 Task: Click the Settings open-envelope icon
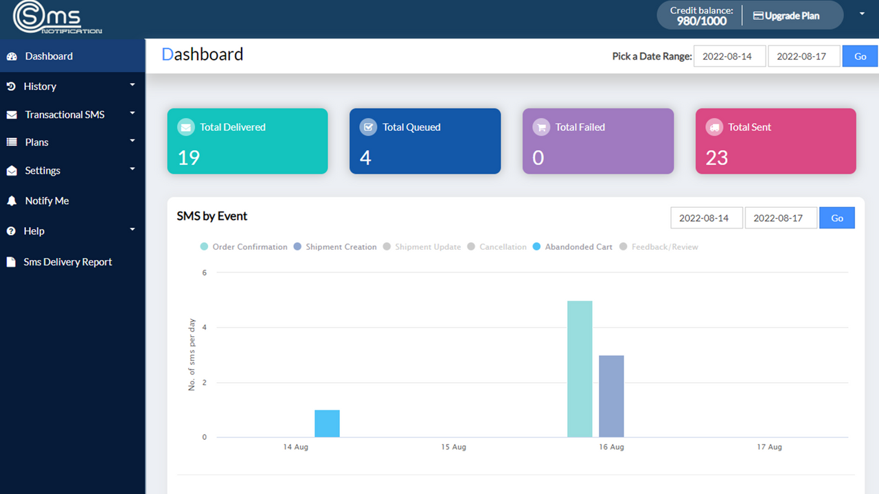click(12, 171)
